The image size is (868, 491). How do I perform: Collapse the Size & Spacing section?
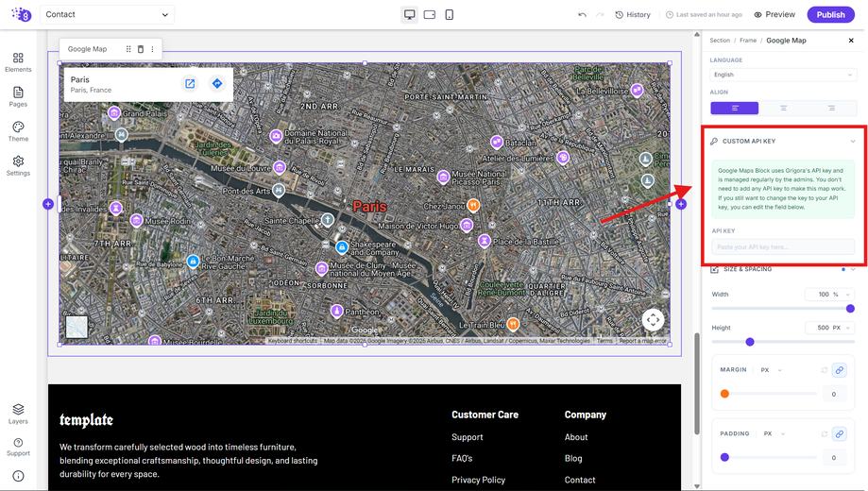pos(853,269)
